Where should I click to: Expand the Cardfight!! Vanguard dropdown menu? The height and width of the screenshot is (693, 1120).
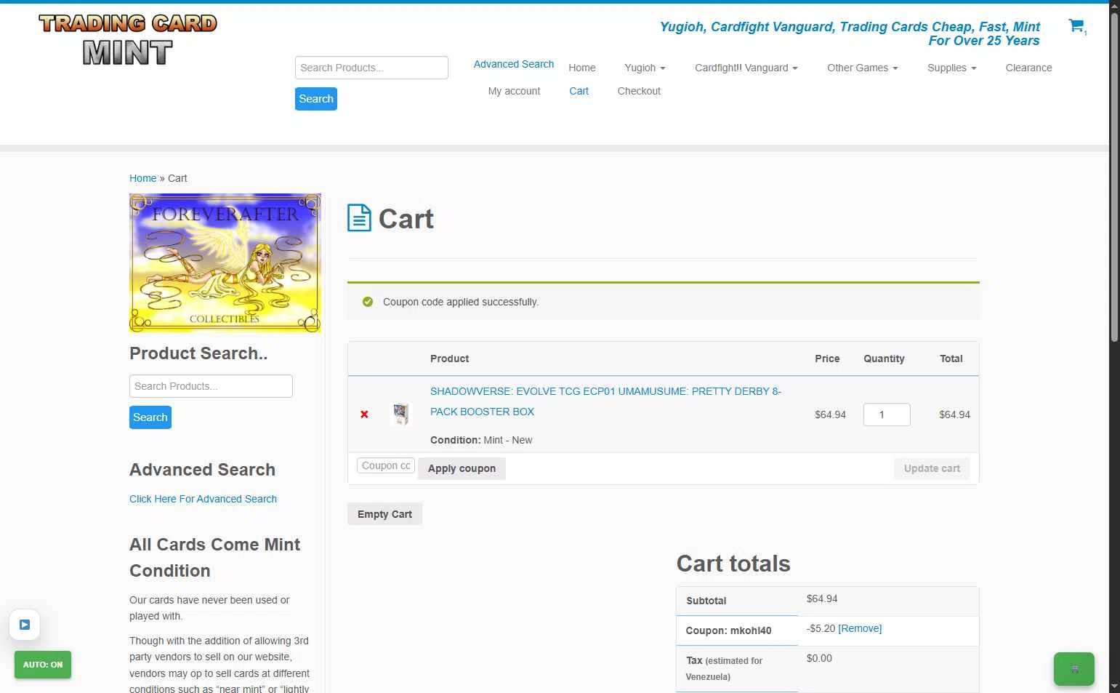coord(746,68)
